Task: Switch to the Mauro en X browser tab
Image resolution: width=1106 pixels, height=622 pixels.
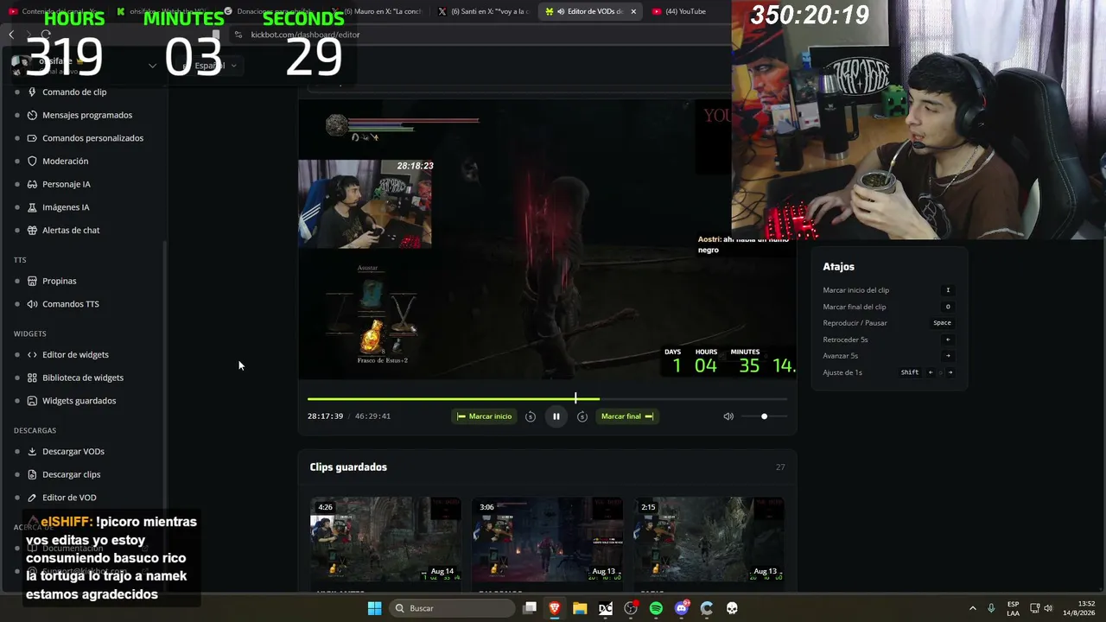Action: [377, 11]
